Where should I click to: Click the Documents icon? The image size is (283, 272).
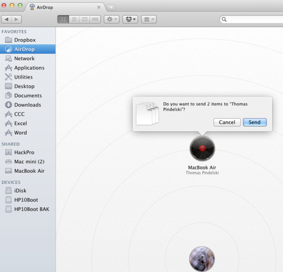click(8, 96)
